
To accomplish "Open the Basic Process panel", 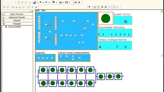I will 17,14.
